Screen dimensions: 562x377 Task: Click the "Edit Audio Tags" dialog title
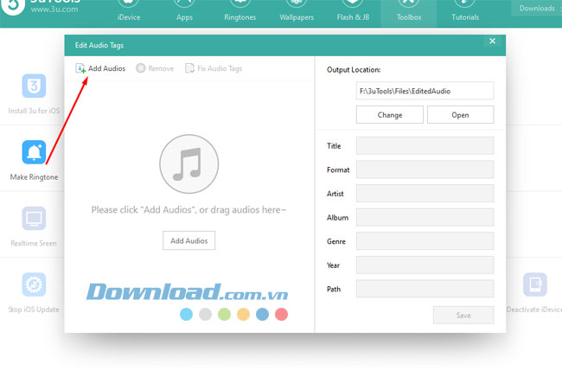click(99, 45)
